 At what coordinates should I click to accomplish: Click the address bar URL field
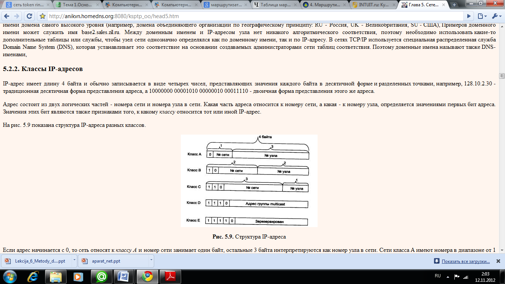(x=255, y=16)
